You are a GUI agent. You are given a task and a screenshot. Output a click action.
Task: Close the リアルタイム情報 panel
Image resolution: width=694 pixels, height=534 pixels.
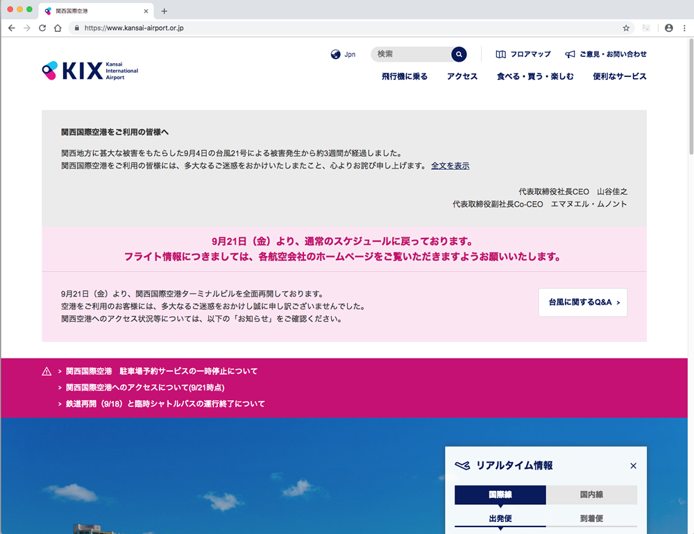tap(634, 465)
